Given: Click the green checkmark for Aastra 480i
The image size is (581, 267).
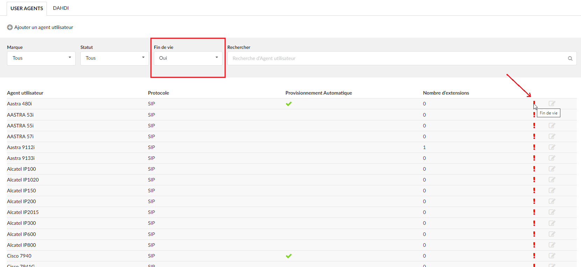Looking at the screenshot, I should (x=289, y=104).
